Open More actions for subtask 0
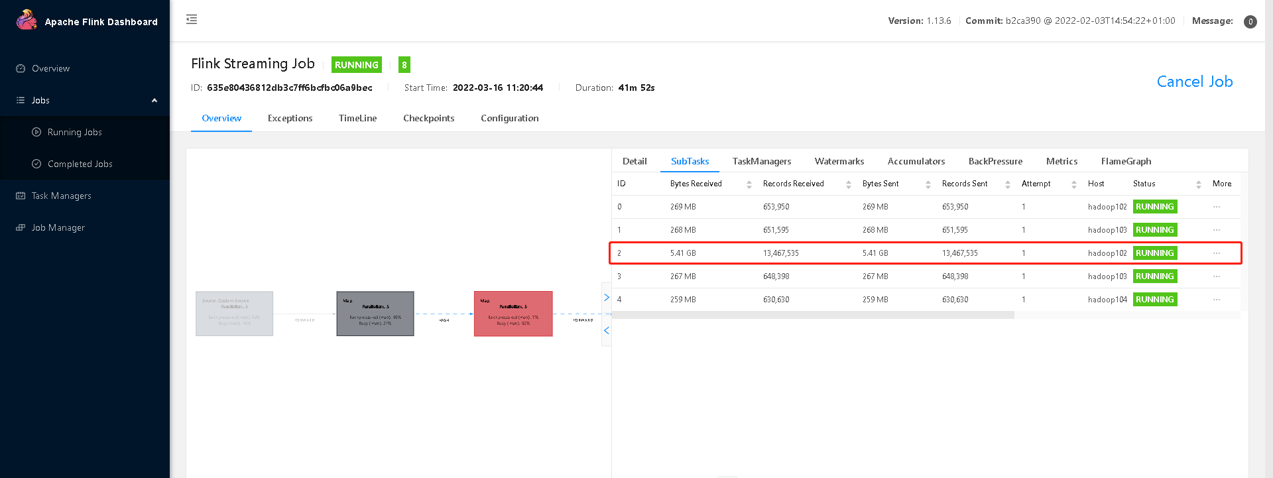The width and height of the screenshot is (1273, 478). pyautogui.click(x=1217, y=207)
